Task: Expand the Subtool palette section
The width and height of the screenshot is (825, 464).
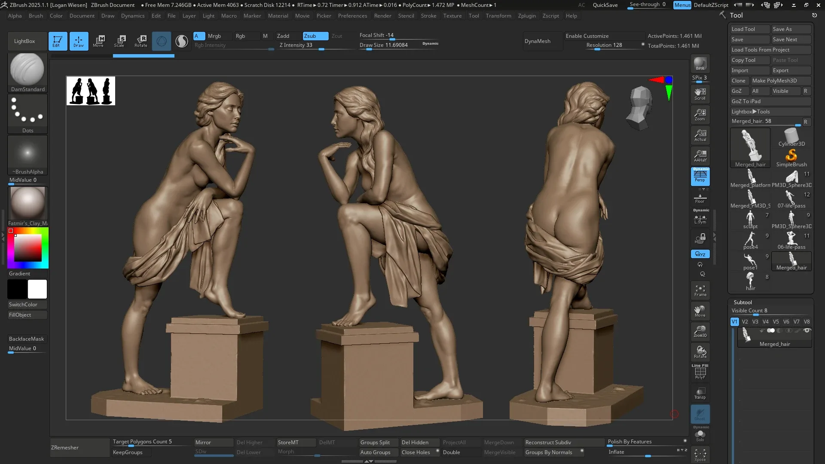Action: point(742,302)
